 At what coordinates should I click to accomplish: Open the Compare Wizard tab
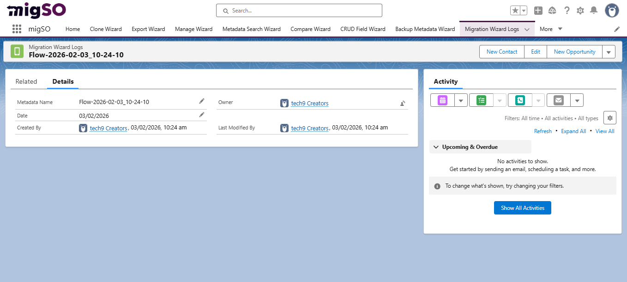click(310, 29)
